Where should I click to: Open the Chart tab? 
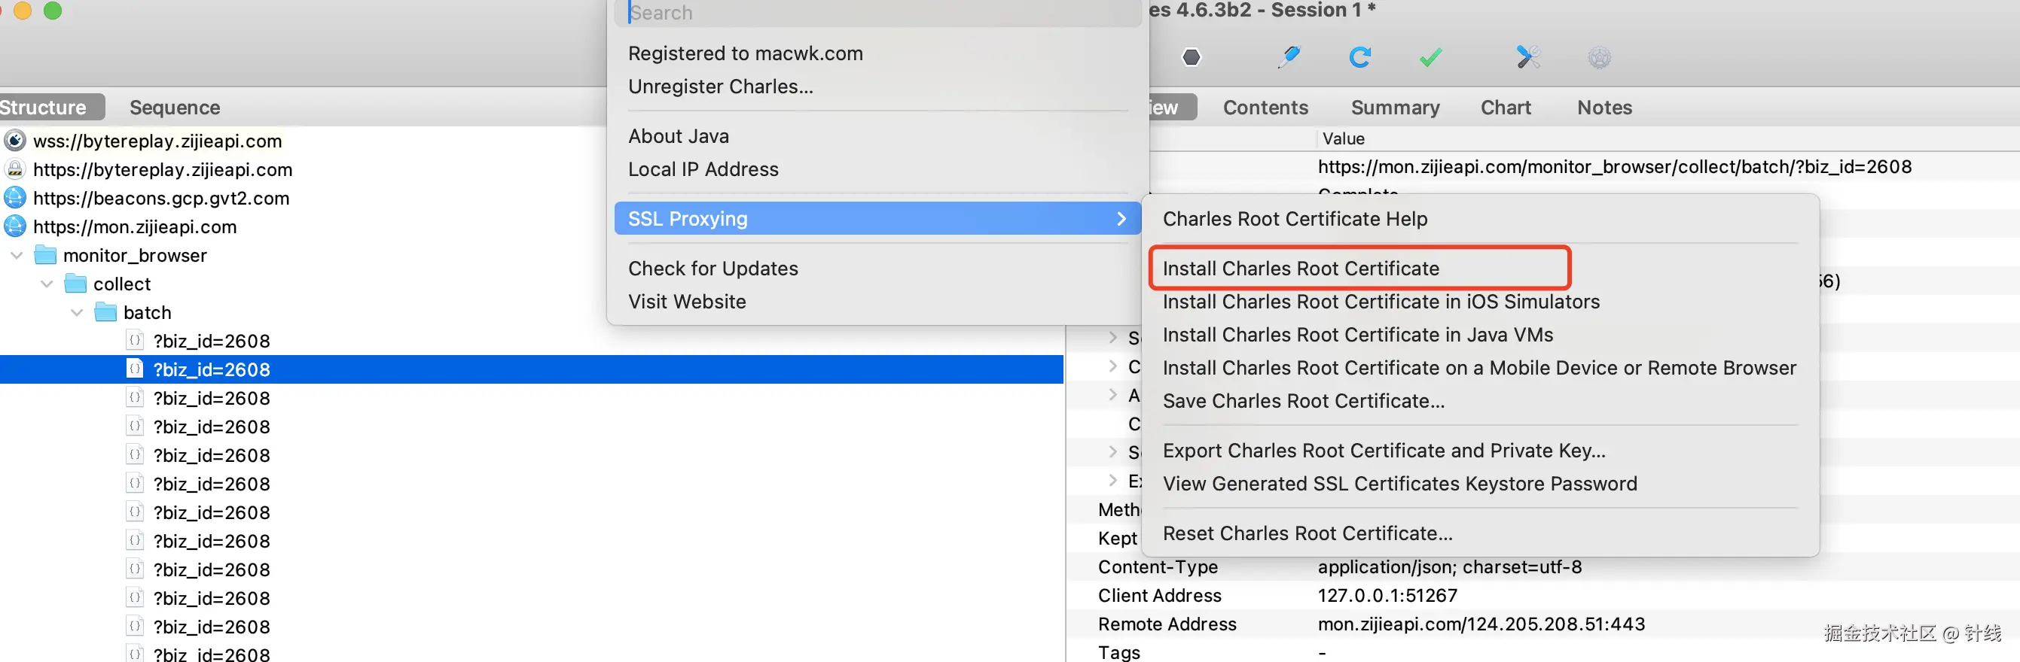(x=1506, y=108)
